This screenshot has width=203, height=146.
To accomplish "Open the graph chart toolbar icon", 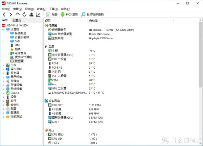I will tap(38, 15).
